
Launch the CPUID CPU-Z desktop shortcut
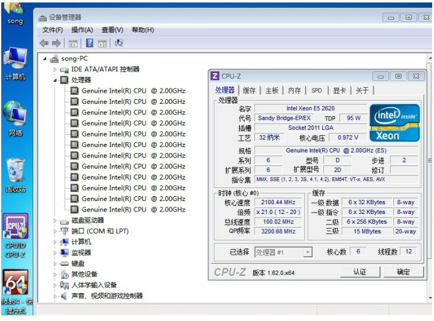click(x=15, y=236)
